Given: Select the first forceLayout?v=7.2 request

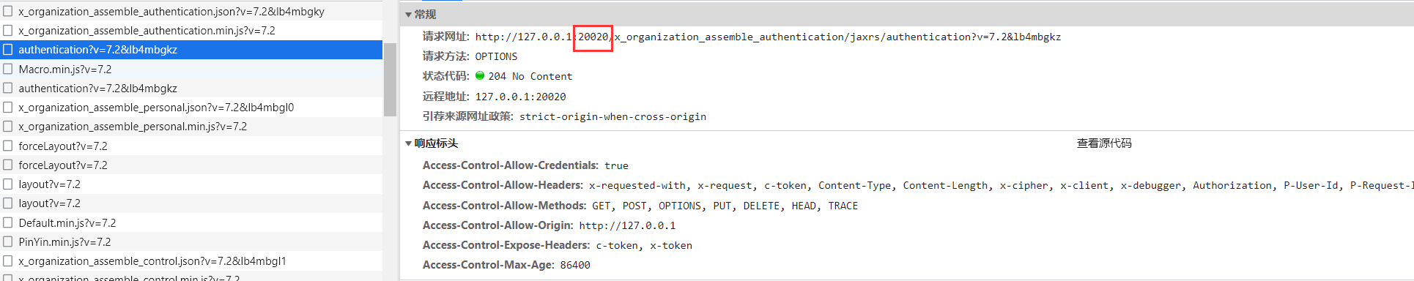Looking at the screenshot, I should tap(191, 146).
